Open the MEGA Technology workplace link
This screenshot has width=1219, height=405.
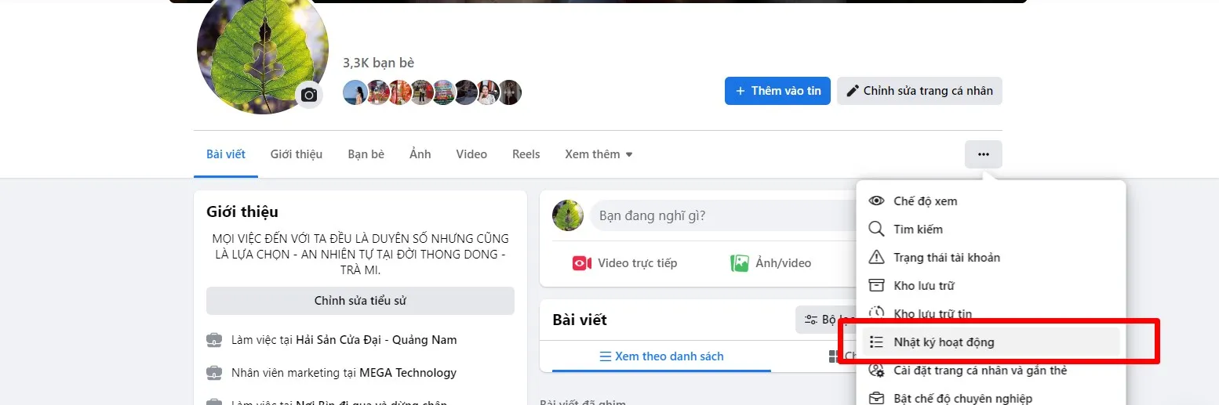click(408, 372)
